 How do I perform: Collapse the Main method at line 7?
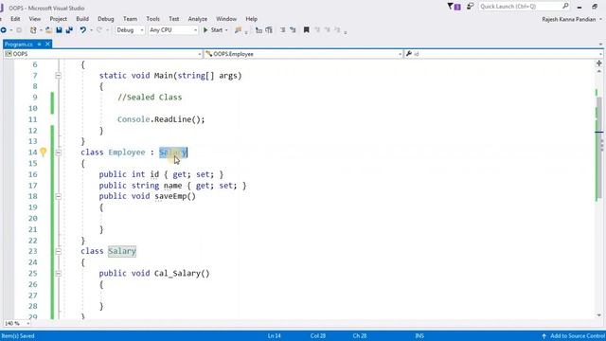point(58,76)
